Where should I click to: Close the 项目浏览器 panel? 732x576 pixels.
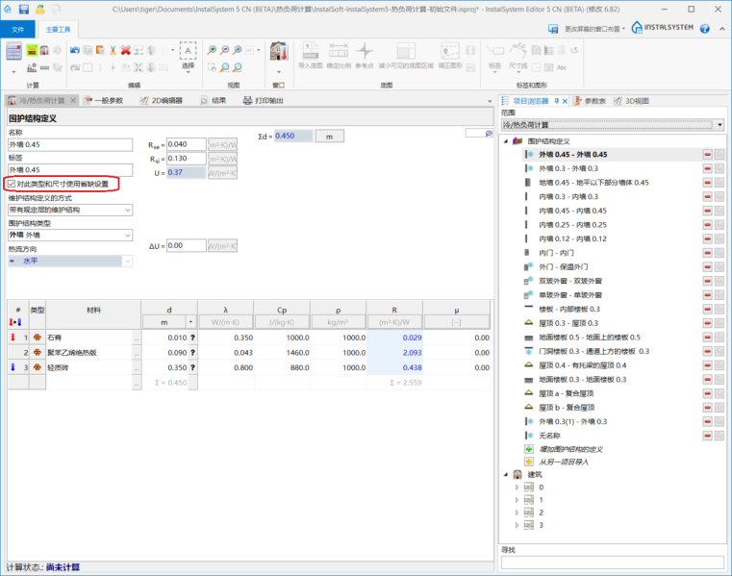click(565, 101)
